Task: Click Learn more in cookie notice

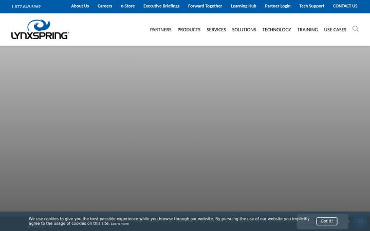Action: 120,224
